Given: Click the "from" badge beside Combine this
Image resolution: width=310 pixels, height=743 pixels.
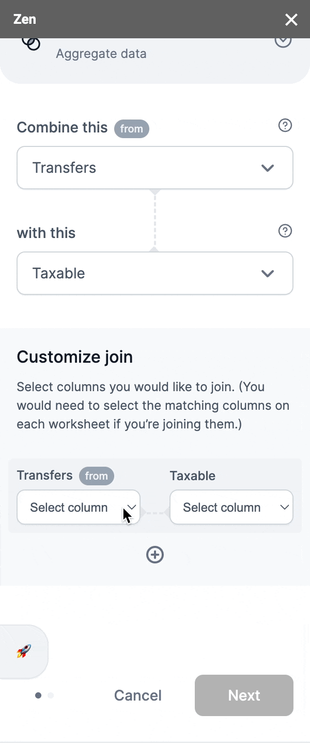Looking at the screenshot, I should click(132, 129).
